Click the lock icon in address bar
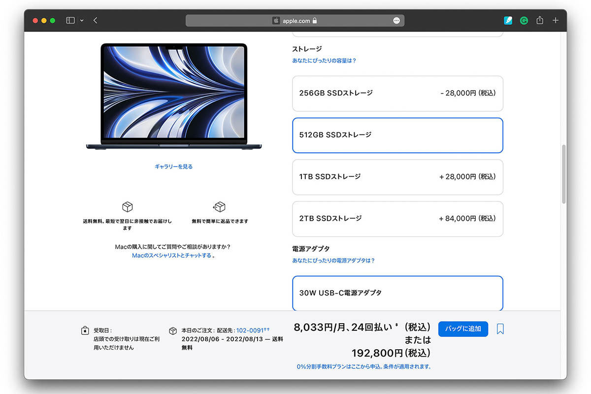591x394 pixels. [x=315, y=21]
